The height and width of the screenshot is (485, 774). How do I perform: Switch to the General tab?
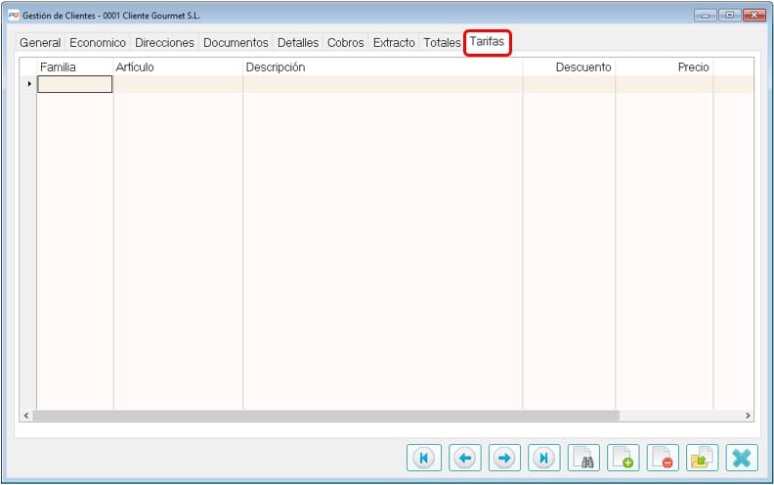[x=40, y=42]
